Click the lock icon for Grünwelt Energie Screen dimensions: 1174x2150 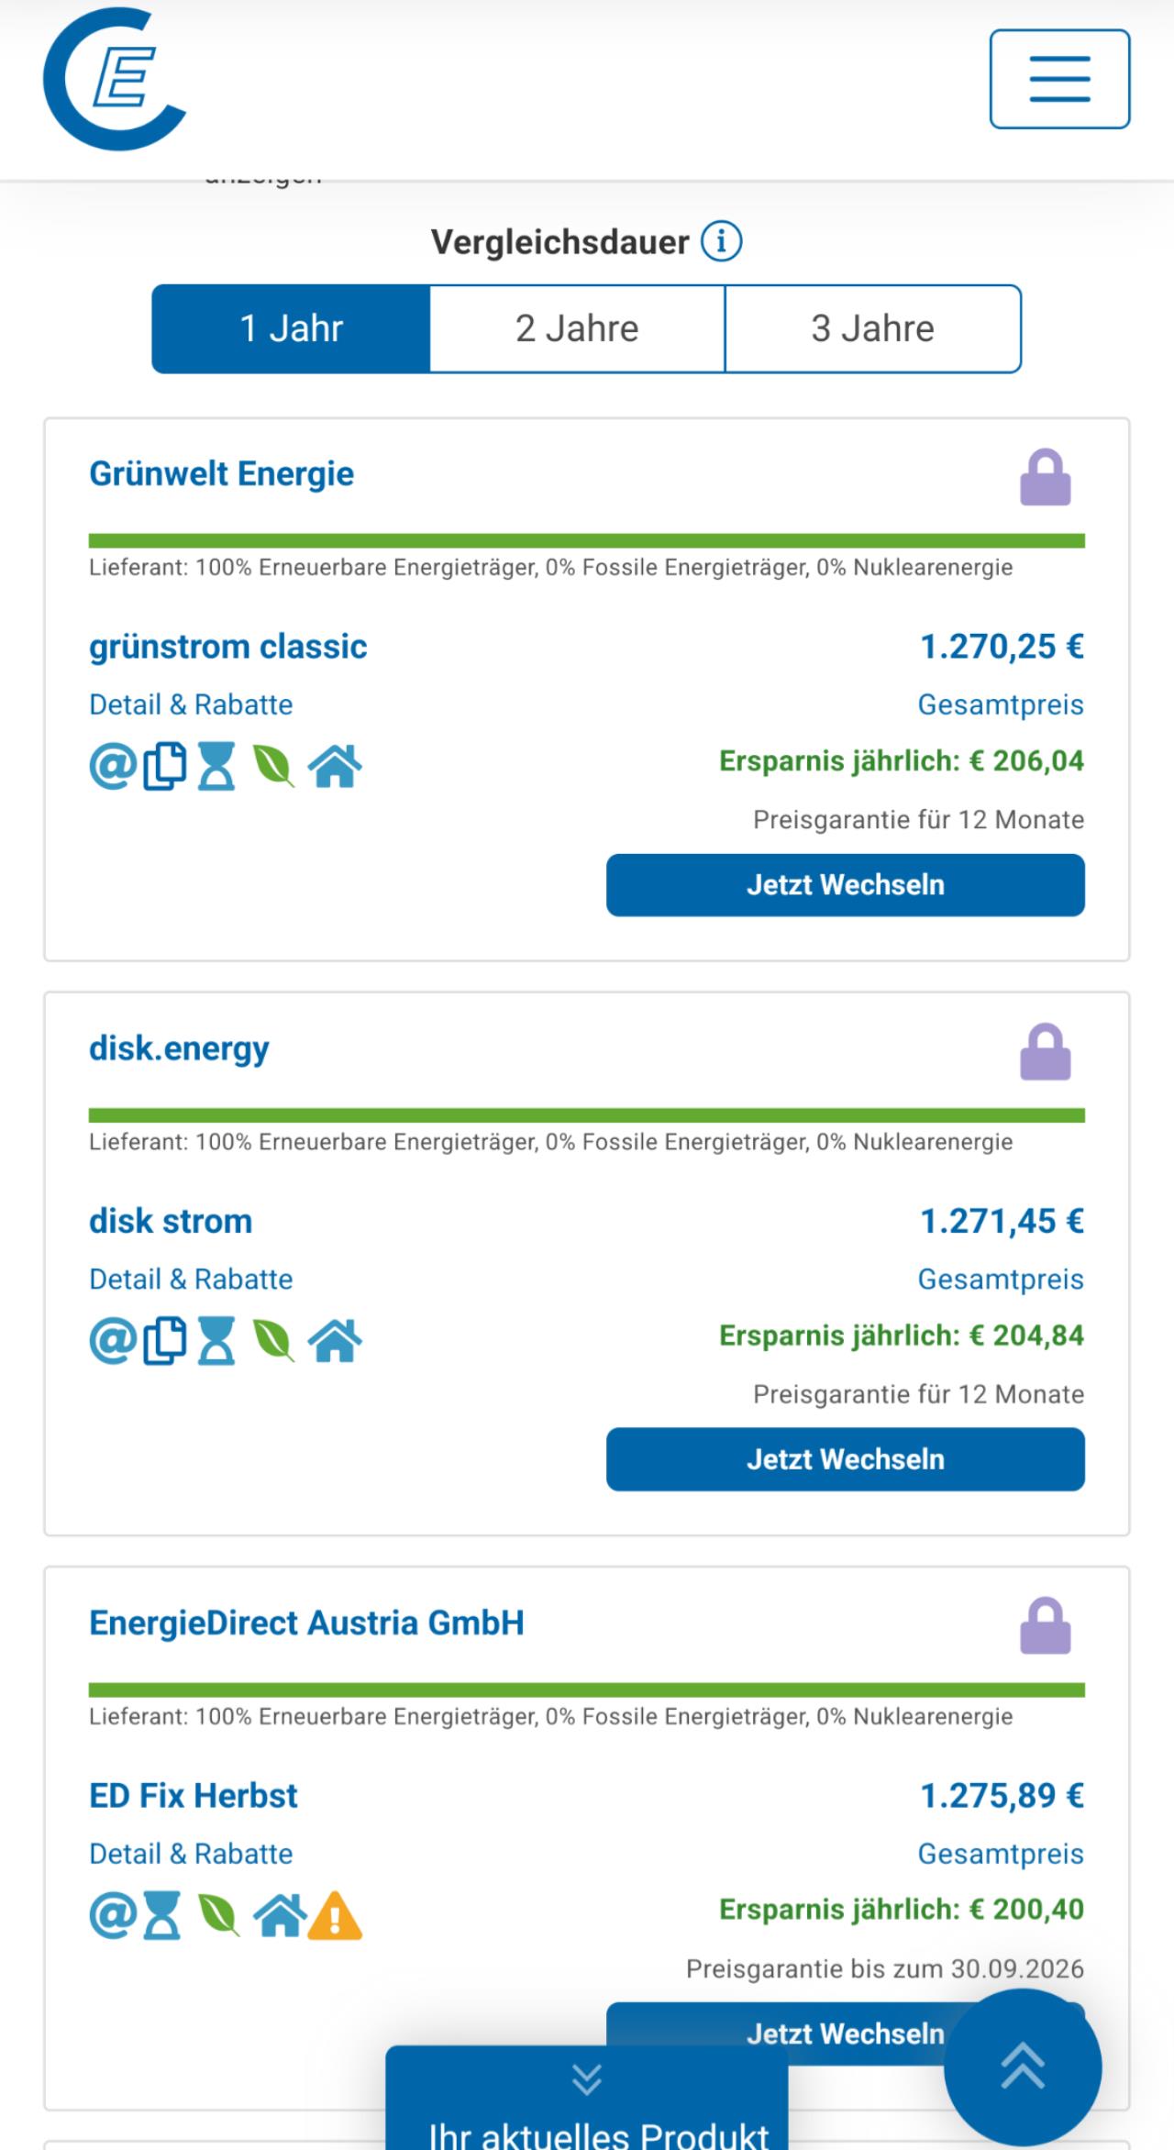click(1046, 478)
